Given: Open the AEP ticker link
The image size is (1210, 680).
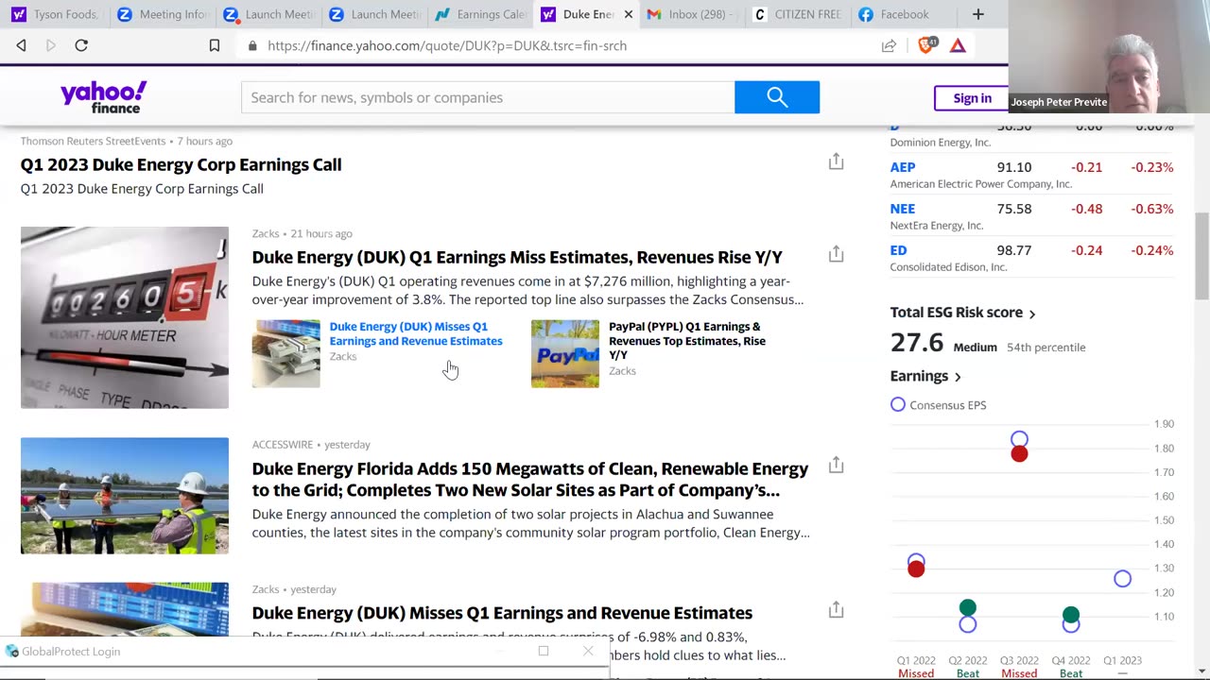Looking at the screenshot, I should click(903, 167).
